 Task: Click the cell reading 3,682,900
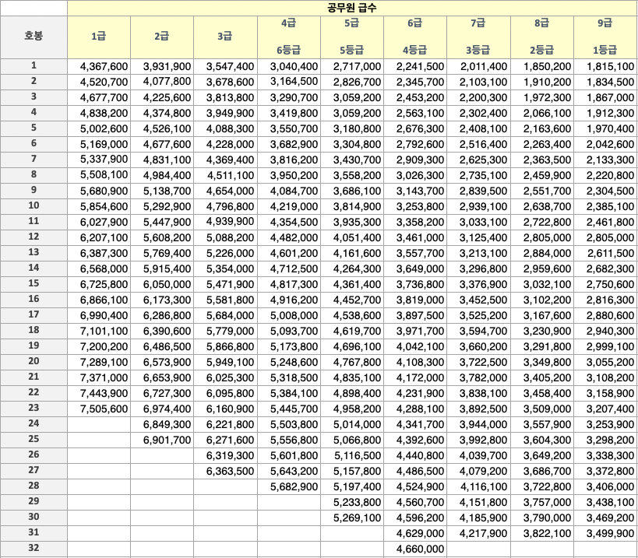pyautogui.click(x=288, y=145)
